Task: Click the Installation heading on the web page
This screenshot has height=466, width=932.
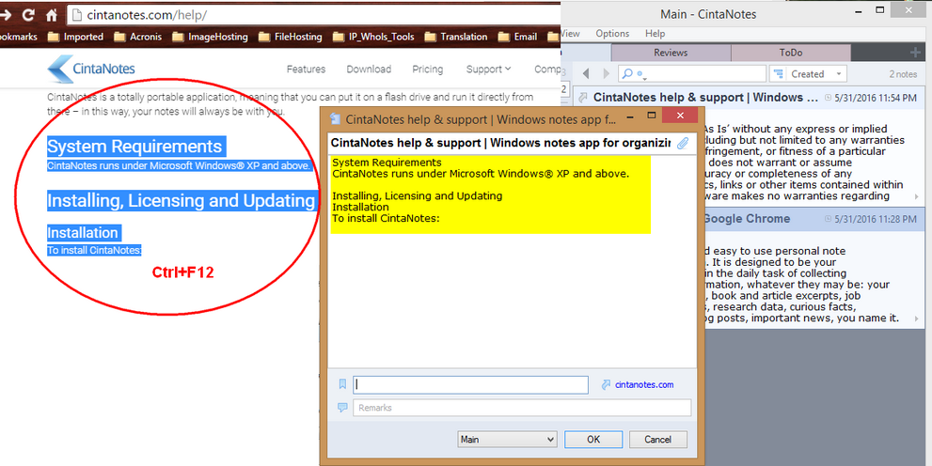Action: pyautogui.click(x=83, y=233)
